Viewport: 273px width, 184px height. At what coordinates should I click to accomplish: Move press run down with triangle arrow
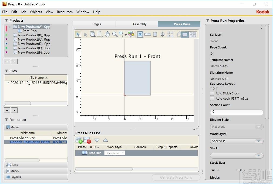97,140
